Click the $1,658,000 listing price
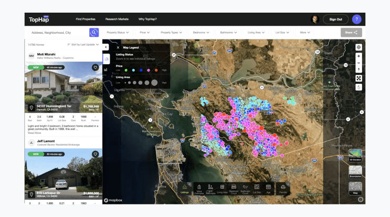 (91, 193)
